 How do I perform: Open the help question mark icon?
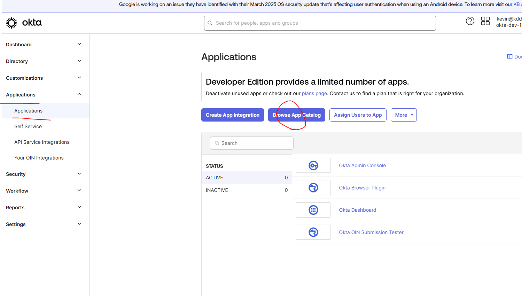pyautogui.click(x=470, y=21)
